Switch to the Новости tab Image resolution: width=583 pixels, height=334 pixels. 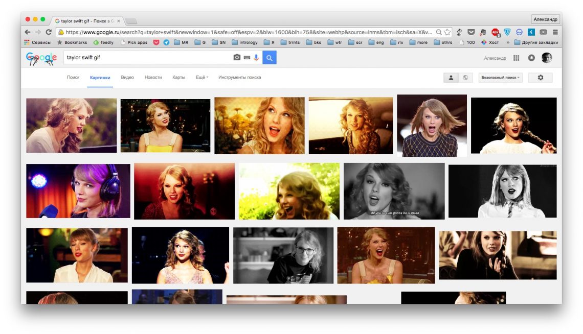[153, 78]
